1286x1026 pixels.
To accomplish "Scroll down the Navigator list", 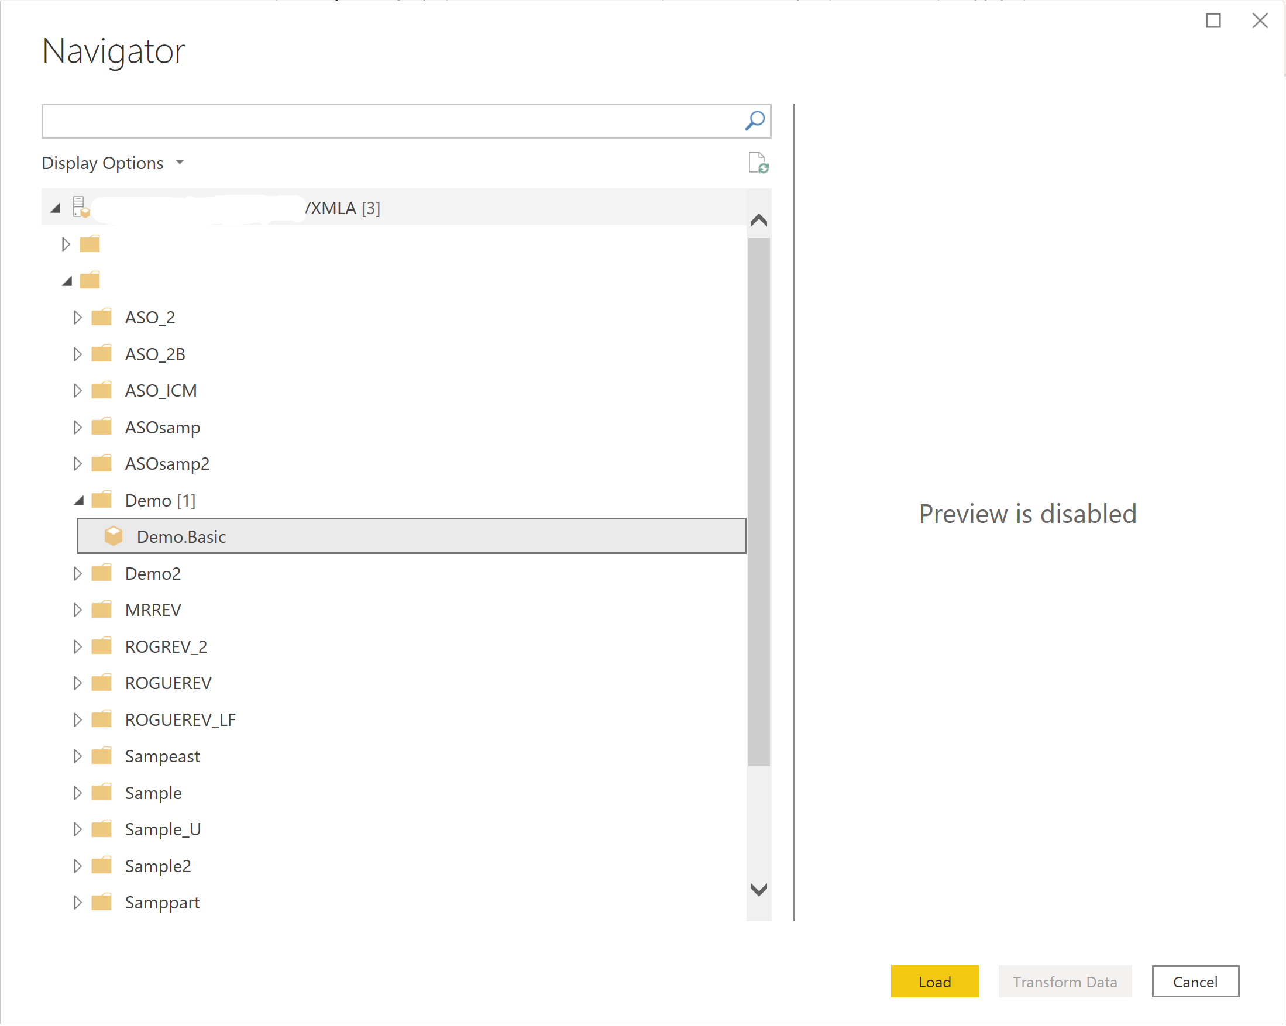I will pyautogui.click(x=759, y=888).
